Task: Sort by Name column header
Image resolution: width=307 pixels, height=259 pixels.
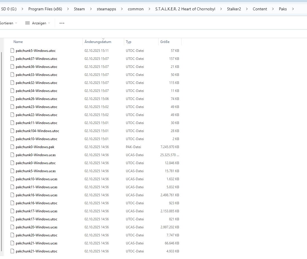Action: point(18,42)
